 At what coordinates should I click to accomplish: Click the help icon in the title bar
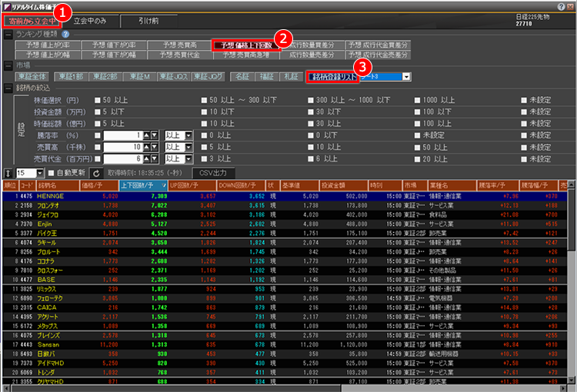(x=561, y=5)
